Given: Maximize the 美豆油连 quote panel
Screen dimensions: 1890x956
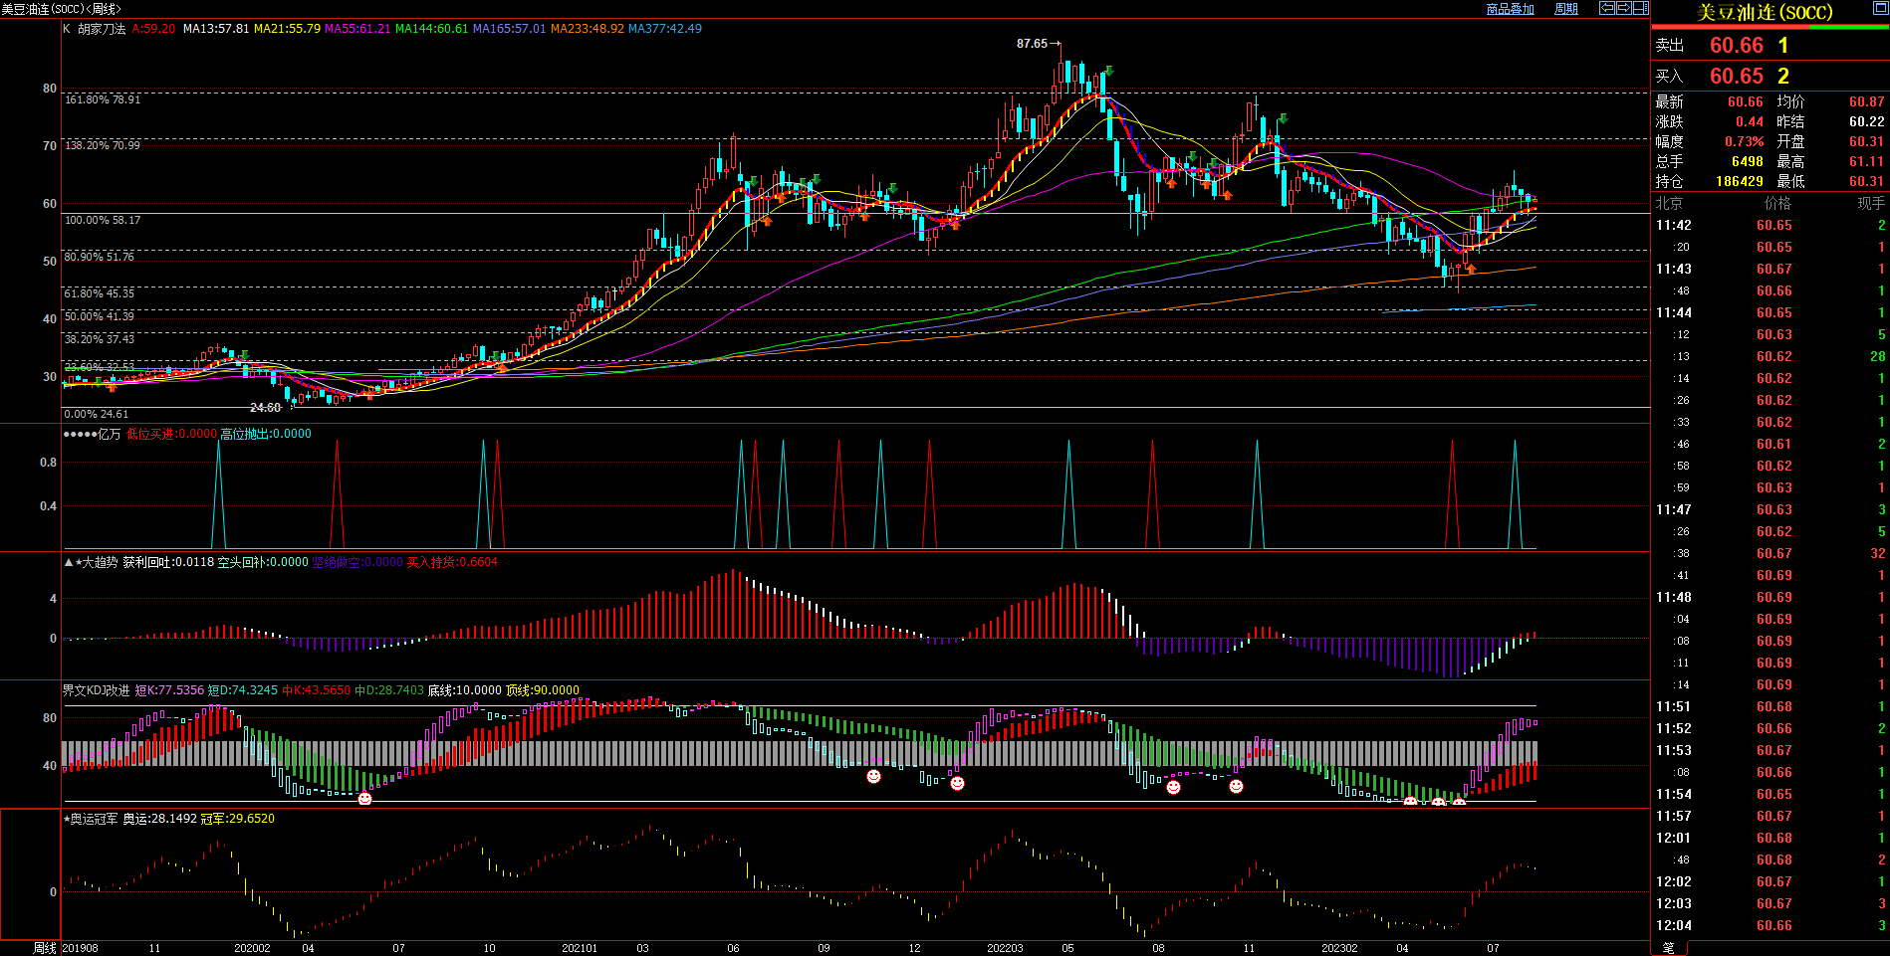Looking at the screenshot, I should click(1881, 6).
